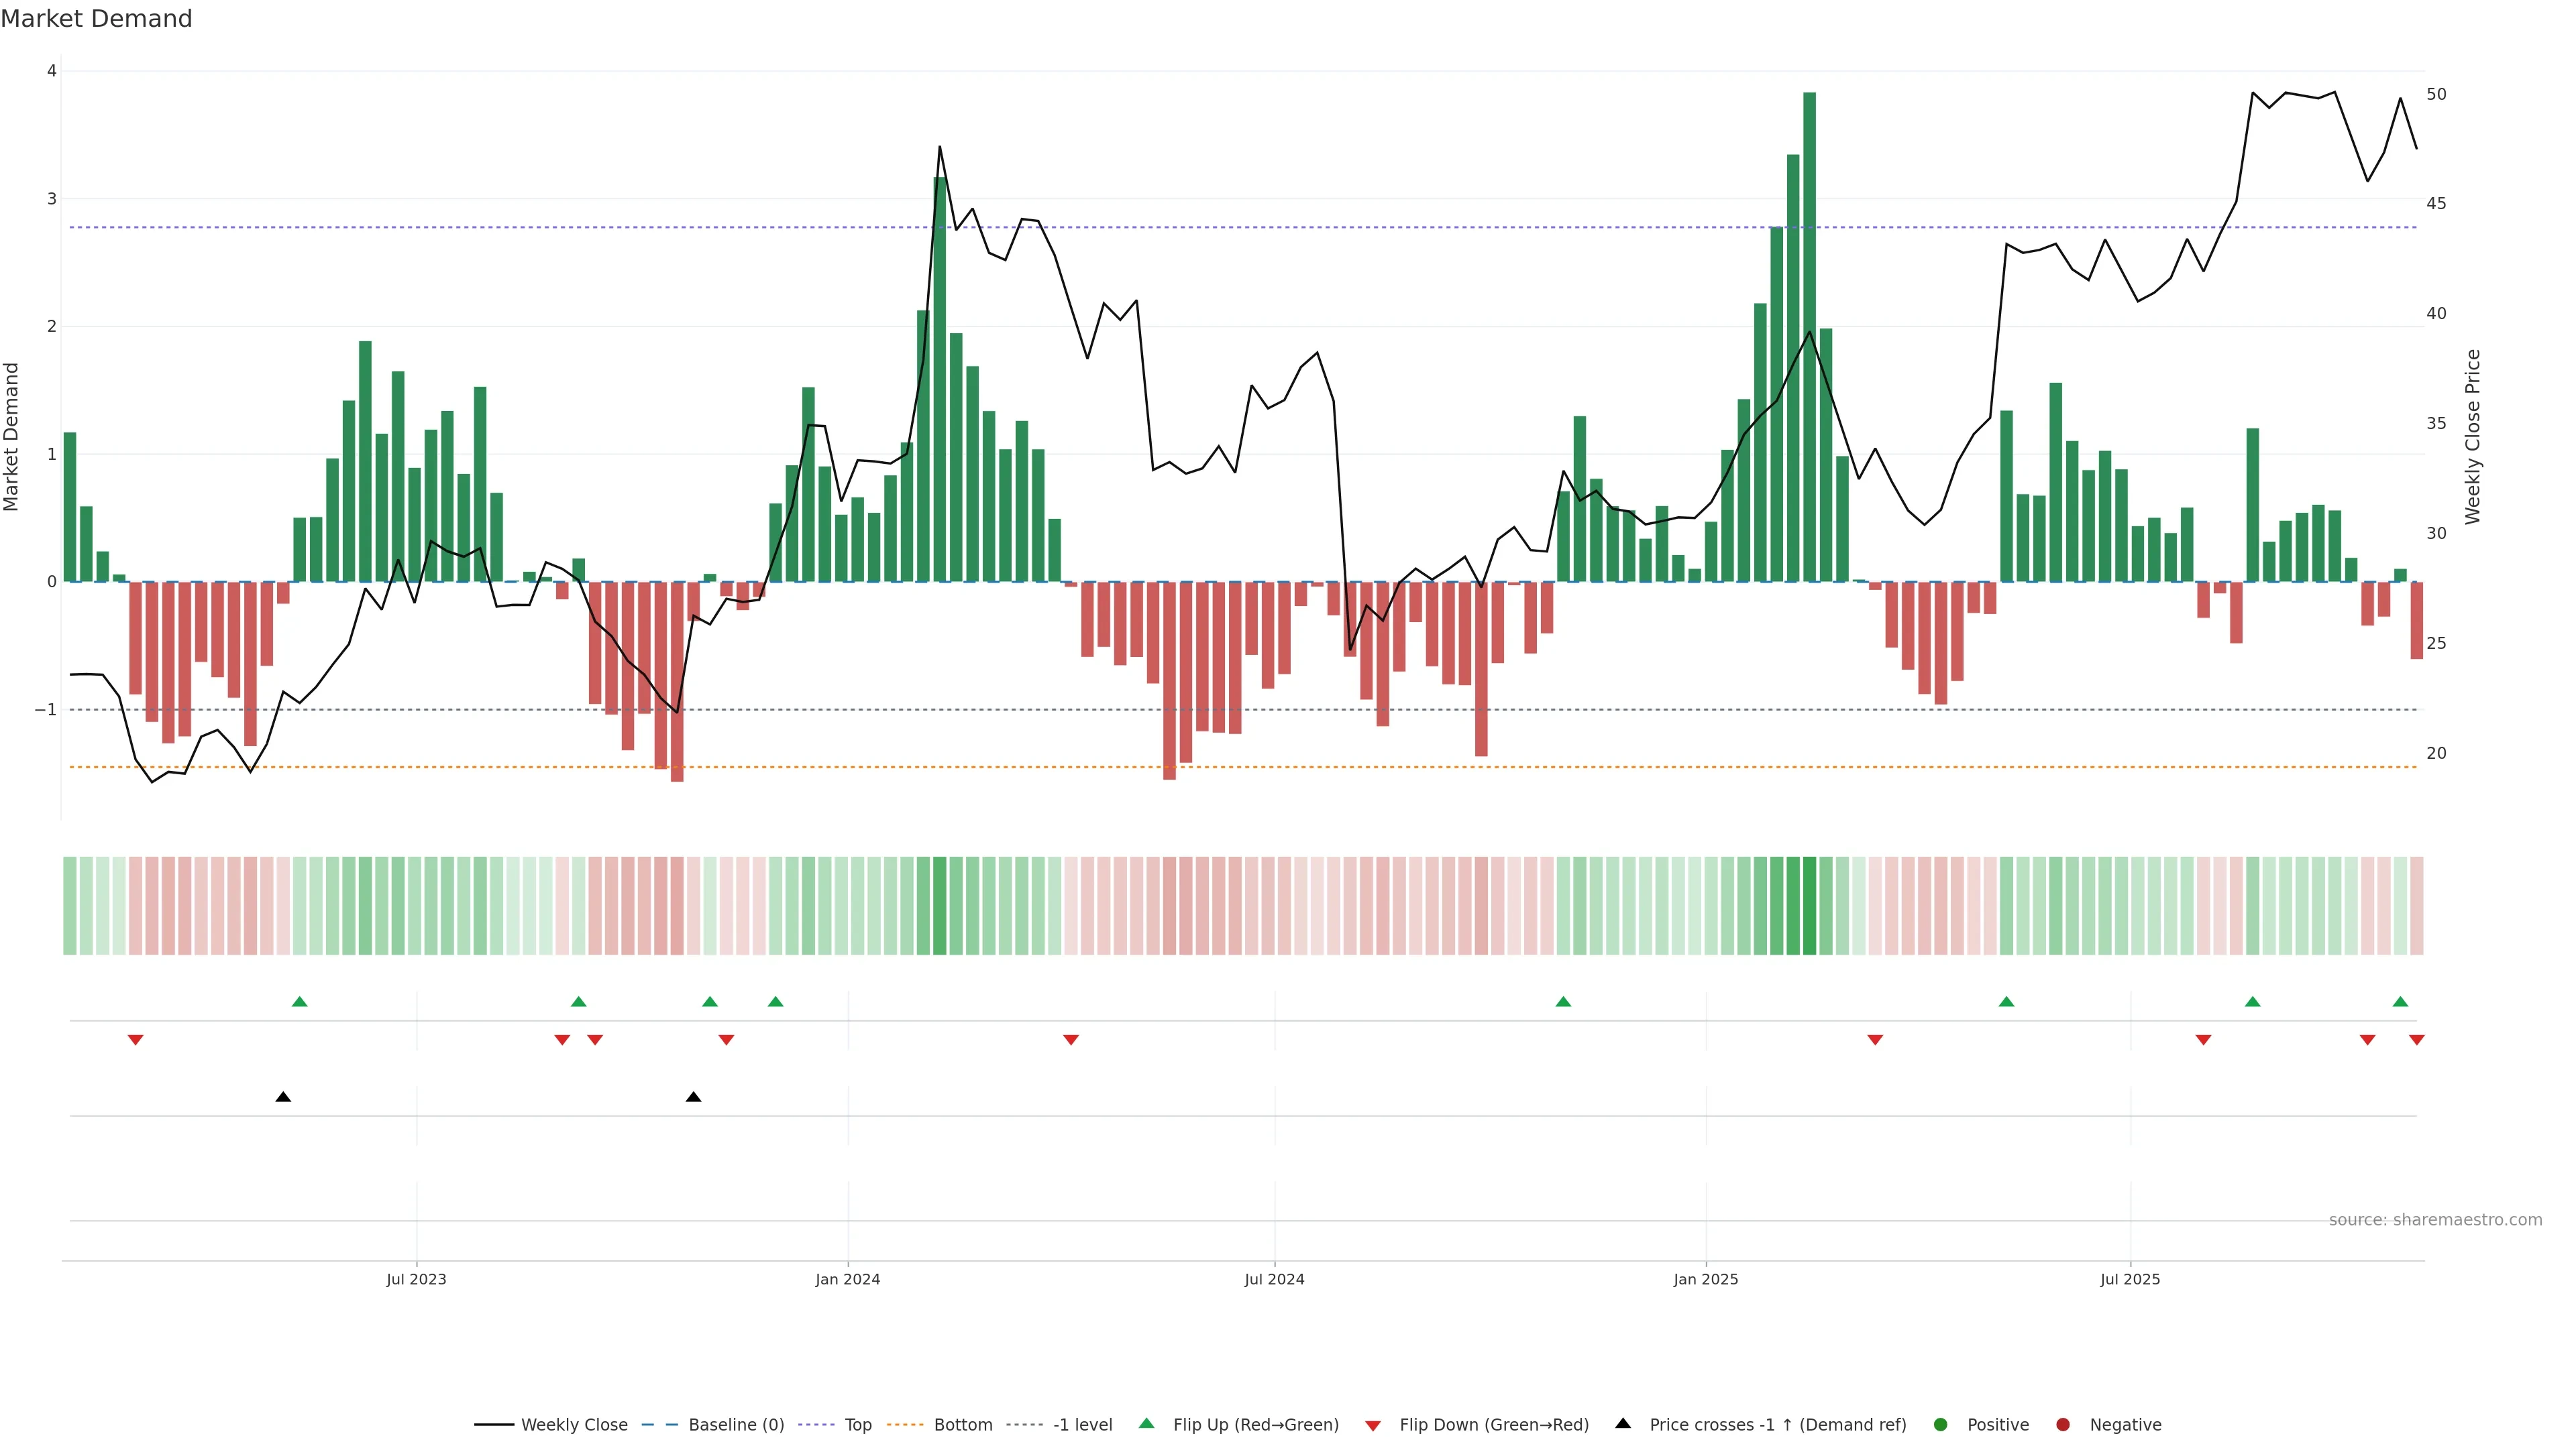The width and height of the screenshot is (2576, 1448).
Task: Click the Positive green dot in legend
Action: pyautogui.click(x=1941, y=1425)
